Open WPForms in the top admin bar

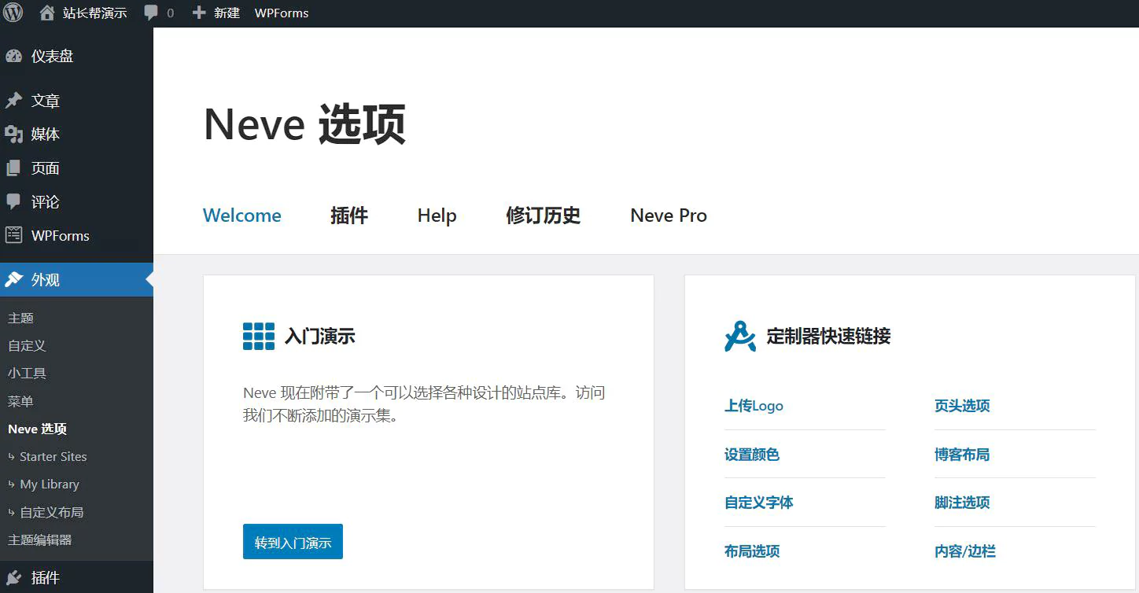(282, 13)
